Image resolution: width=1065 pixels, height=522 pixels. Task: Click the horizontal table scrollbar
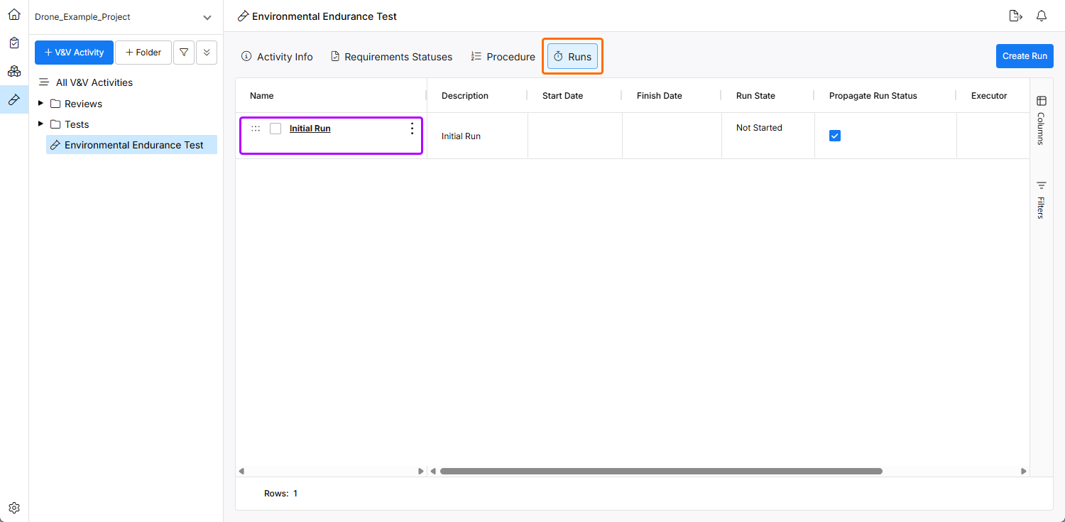coord(660,471)
